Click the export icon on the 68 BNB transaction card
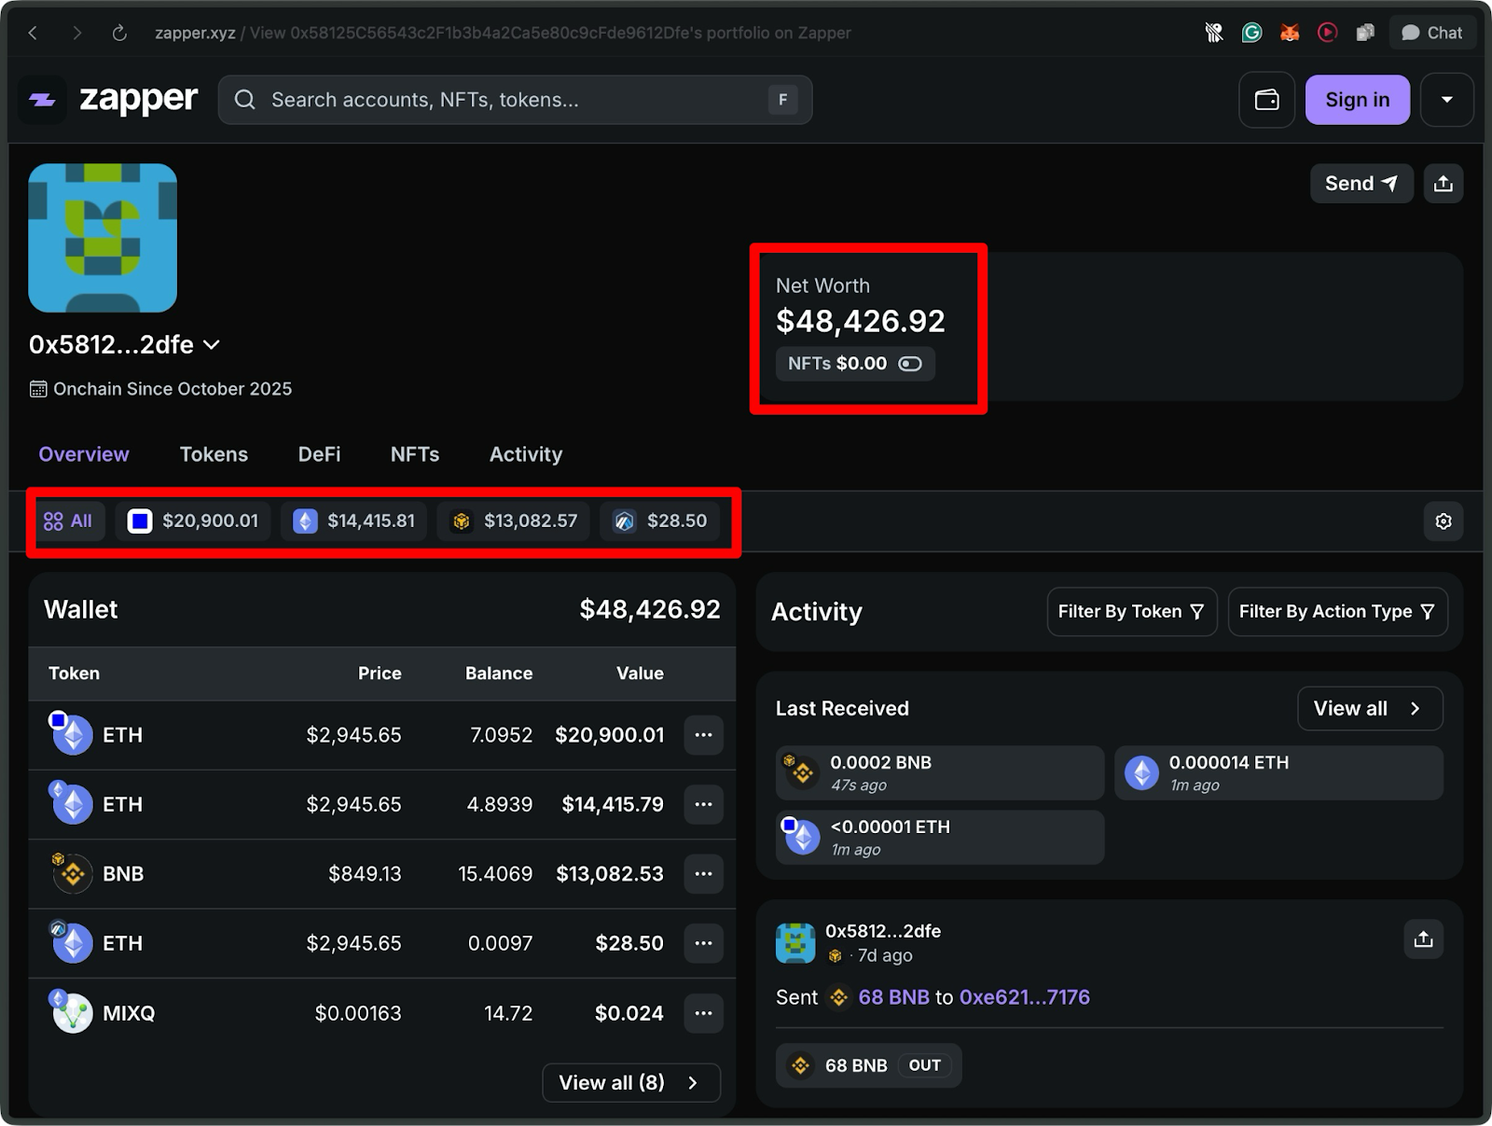 [1423, 939]
